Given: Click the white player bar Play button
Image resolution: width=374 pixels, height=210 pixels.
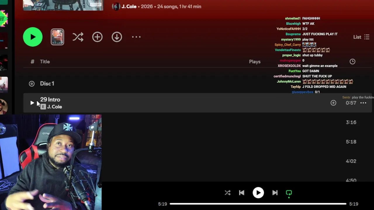Looking at the screenshot, I should pos(258,193).
